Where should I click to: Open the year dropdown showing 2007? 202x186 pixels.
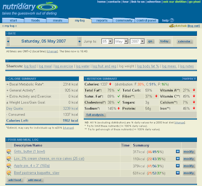[137, 41]
